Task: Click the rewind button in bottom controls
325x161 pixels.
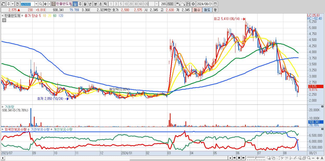Action: pos(234,158)
